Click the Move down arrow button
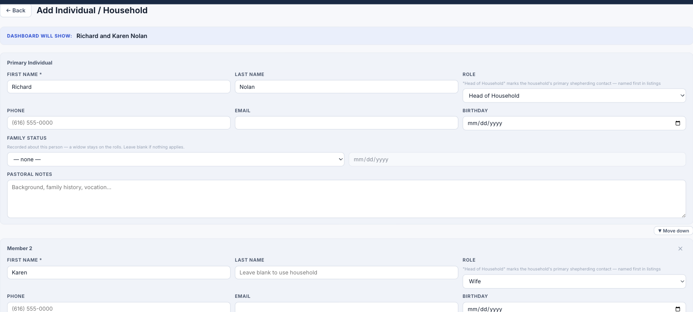The height and width of the screenshot is (312, 693). point(673,231)
